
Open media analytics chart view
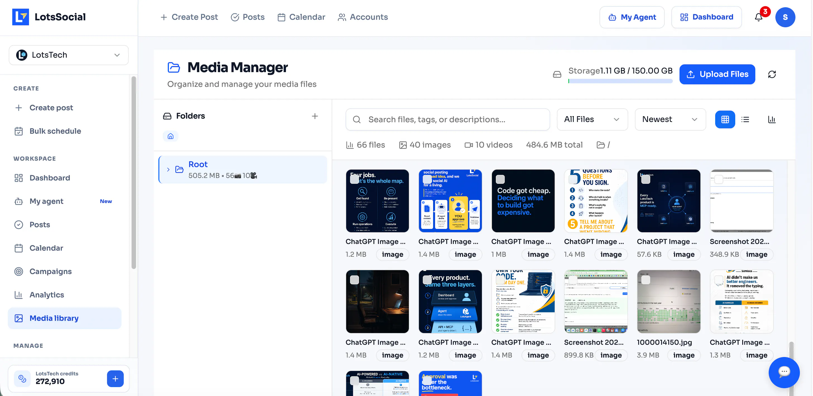[x=772, y=119]
